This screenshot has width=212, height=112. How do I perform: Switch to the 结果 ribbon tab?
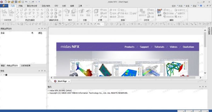72,6
